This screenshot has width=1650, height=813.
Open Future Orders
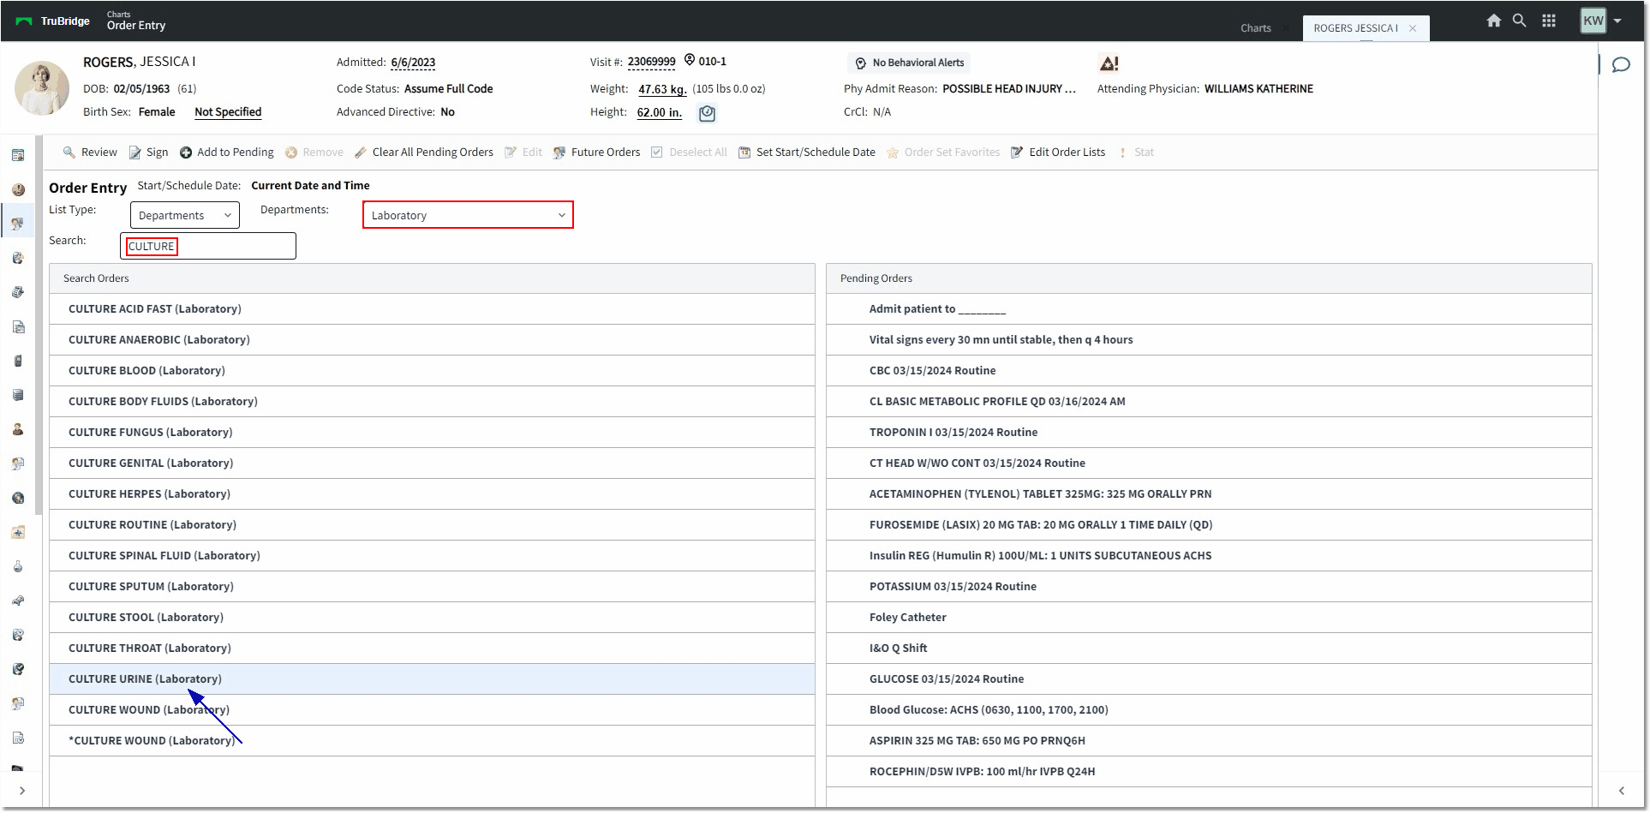pyautogui.click(x=597, y=152)
